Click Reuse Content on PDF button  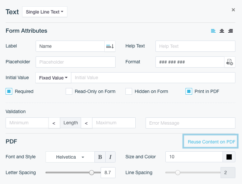pos(211,142)
